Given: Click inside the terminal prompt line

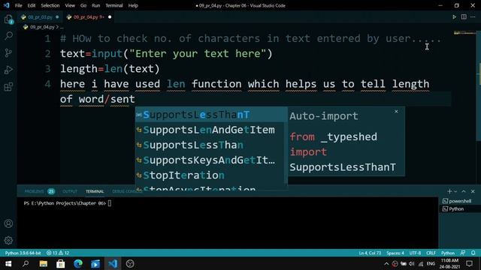Looking at the screenshot, I should point(68,203).
